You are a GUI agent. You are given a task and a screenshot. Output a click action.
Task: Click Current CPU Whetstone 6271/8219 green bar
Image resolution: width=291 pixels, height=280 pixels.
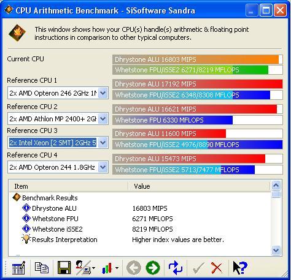coord(198,70)
